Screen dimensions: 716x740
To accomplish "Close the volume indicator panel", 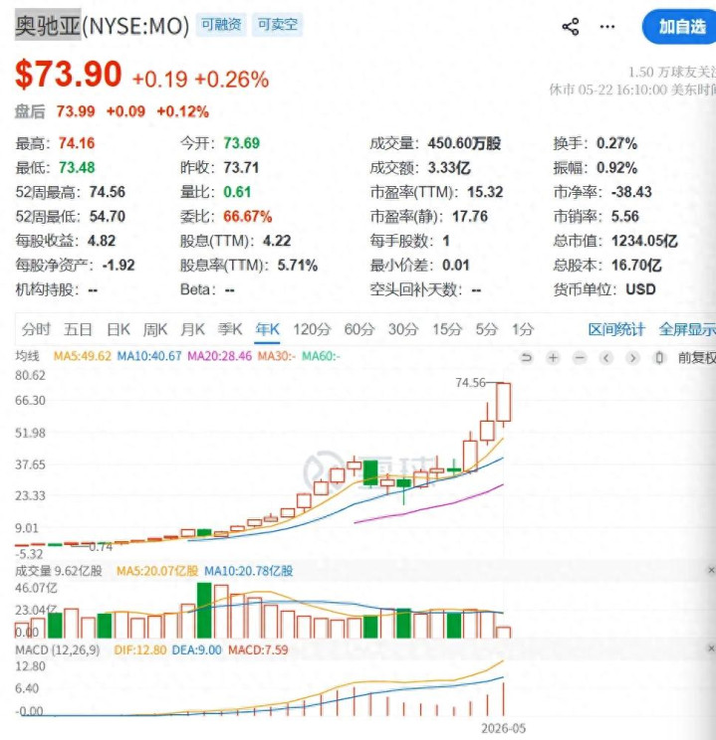I will point(711,570).
